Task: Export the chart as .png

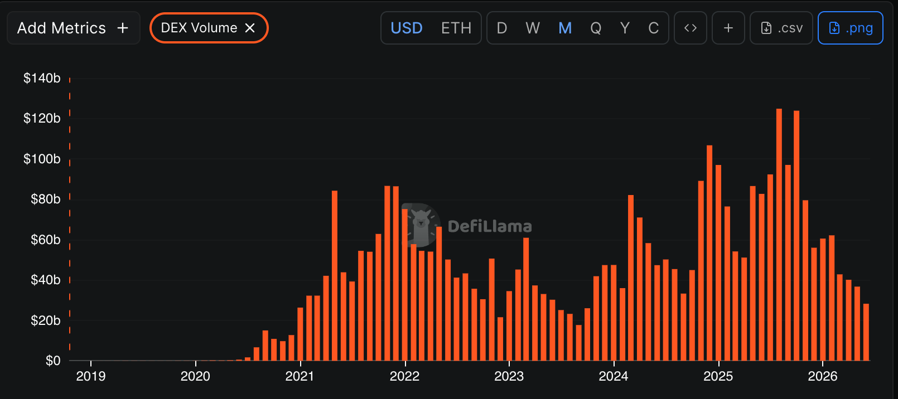Action: [851, 28]
